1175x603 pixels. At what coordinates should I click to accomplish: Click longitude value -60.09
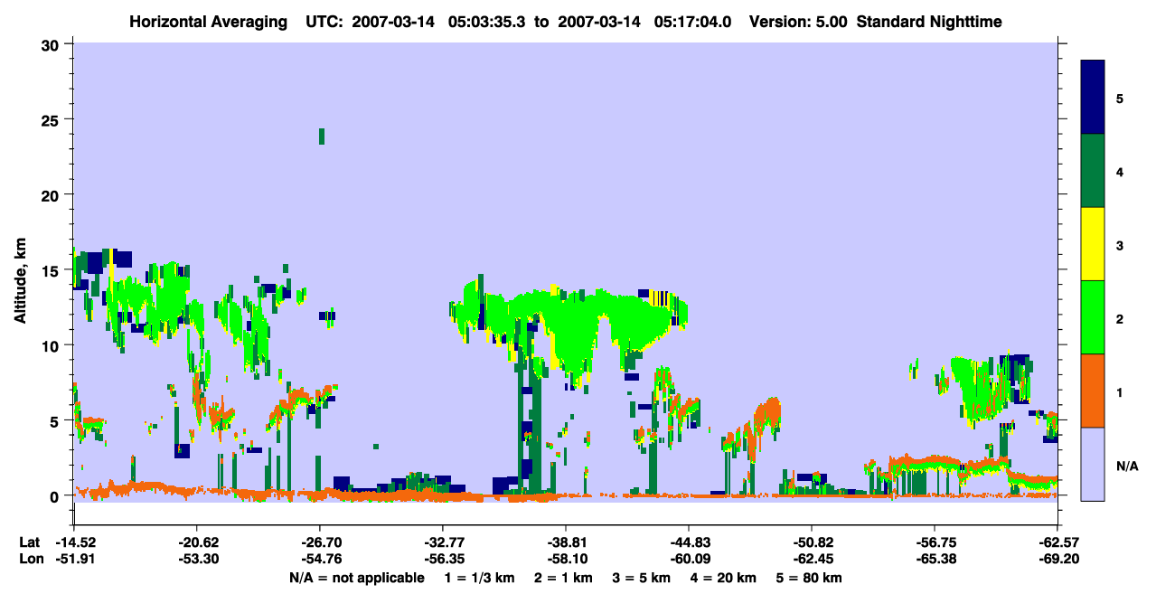(x=689, y=560)
